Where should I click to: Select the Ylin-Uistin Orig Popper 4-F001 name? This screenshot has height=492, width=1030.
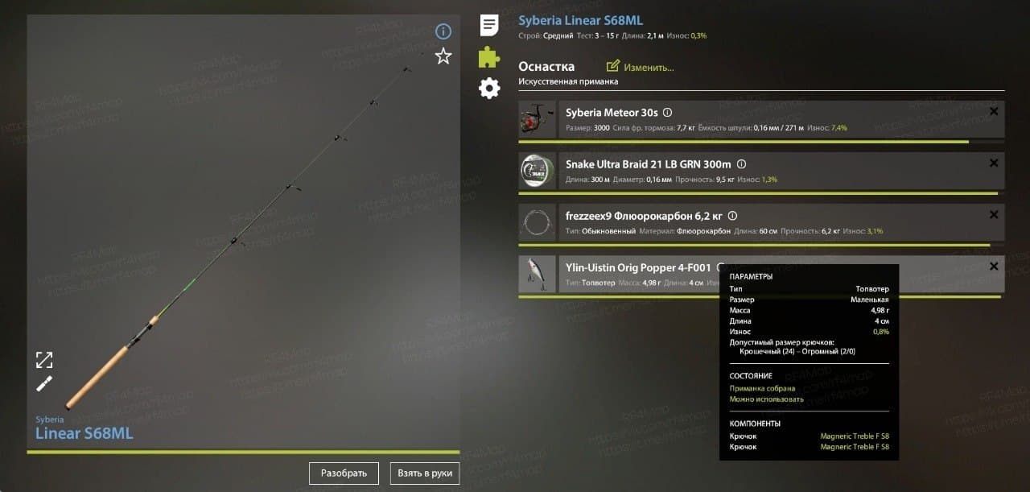639,267
